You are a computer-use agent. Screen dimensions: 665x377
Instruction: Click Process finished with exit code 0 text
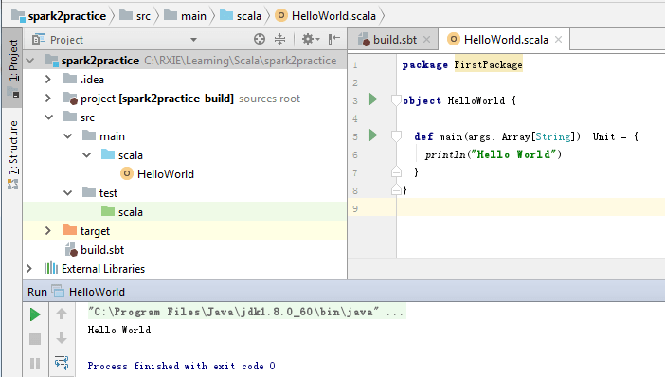181,366
